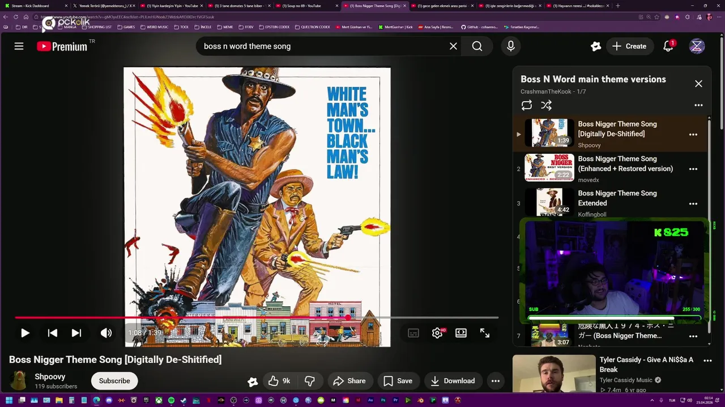The image size is (725, 407).
Task: Open options for the Digitally De-Shitified playlist entry
Action: pyautogui.click(x=693, y=135)
